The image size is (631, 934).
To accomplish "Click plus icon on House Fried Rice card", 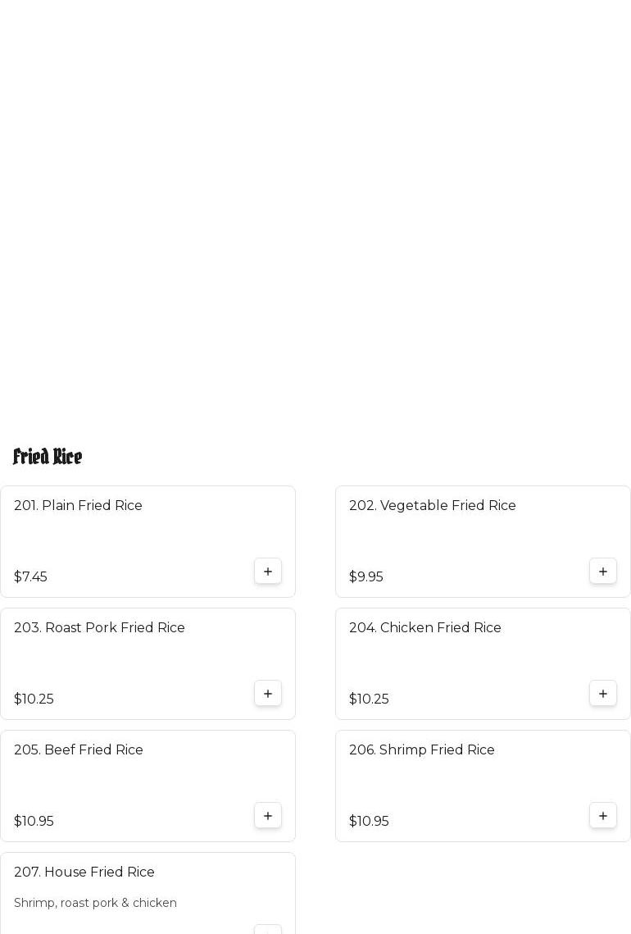I will [x=268, y=930].
